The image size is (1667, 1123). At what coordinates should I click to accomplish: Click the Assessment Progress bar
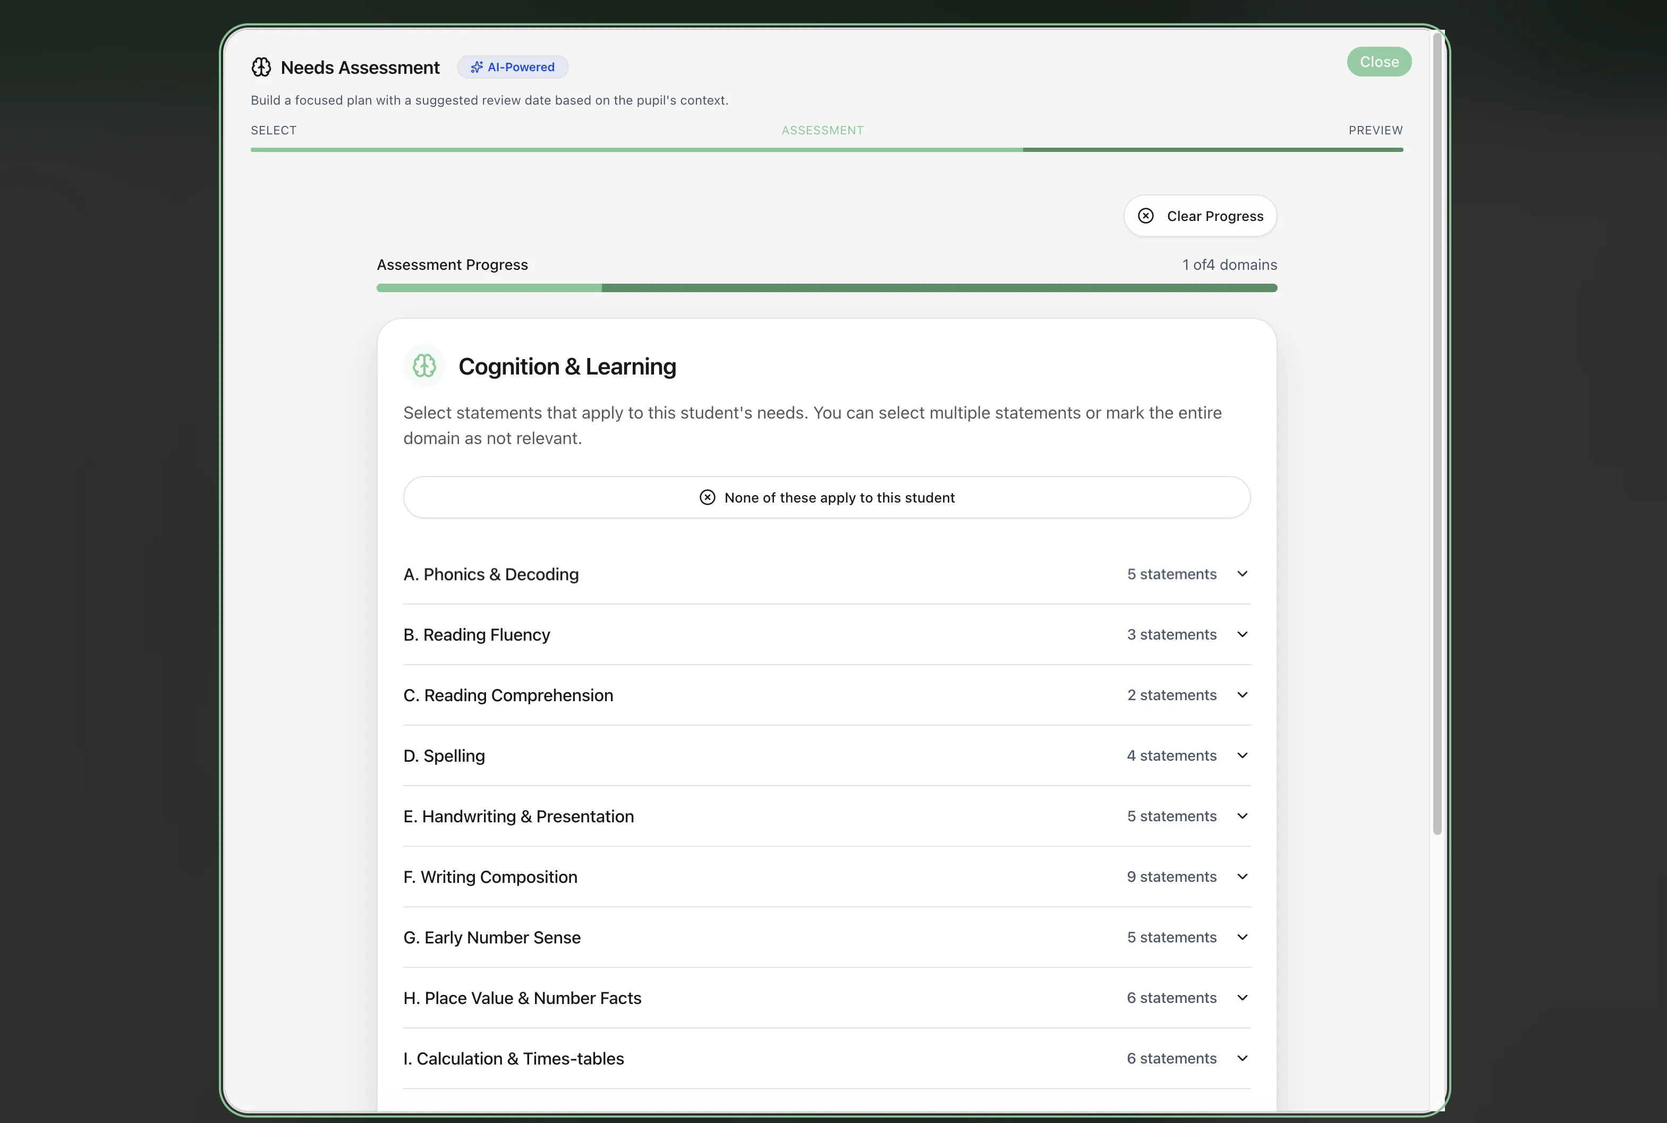tap(827, 288)
